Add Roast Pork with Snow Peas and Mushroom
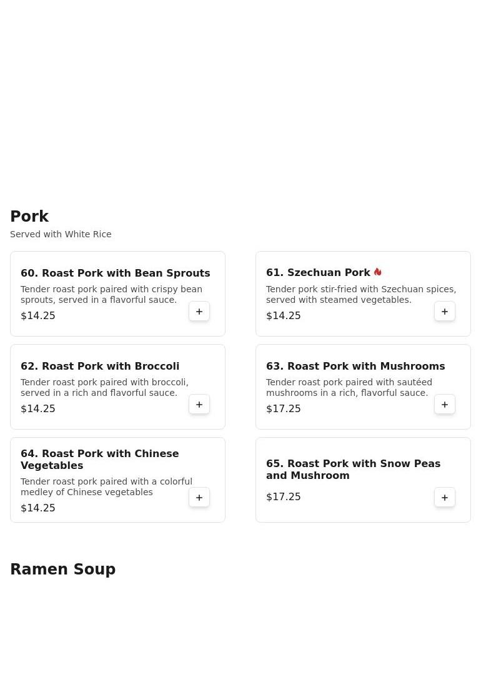This screenshot has height=695, width=481. 445,498
